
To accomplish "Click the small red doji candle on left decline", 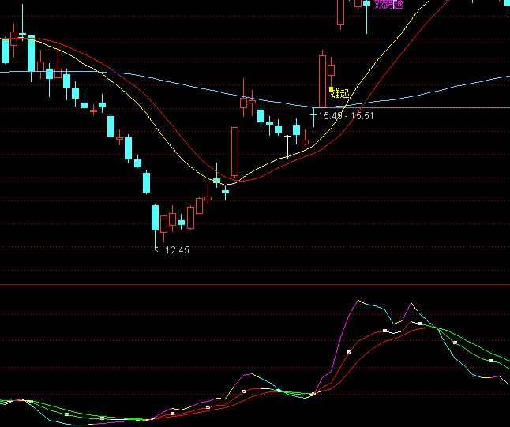I will [94, 111].
